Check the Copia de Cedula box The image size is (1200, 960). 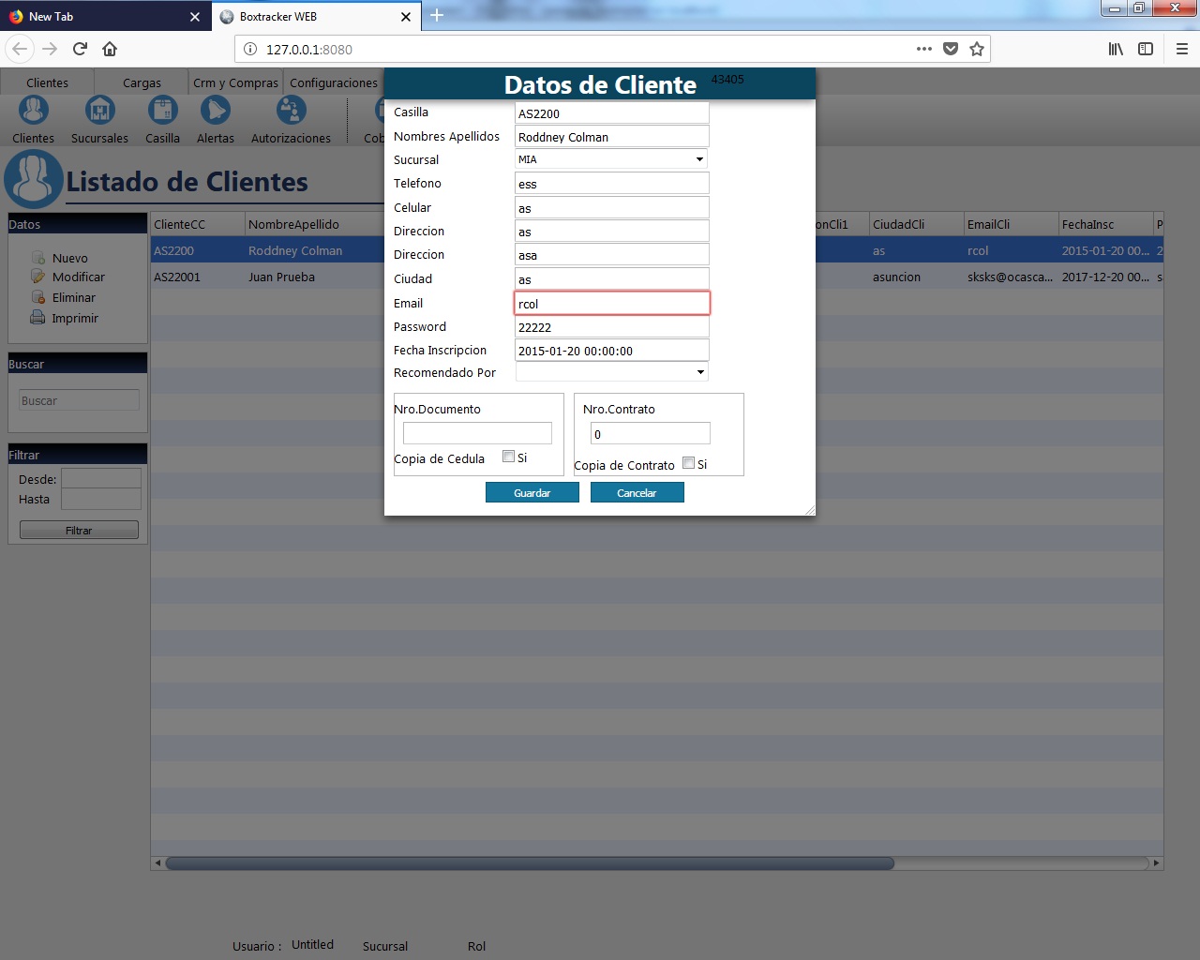508,457
